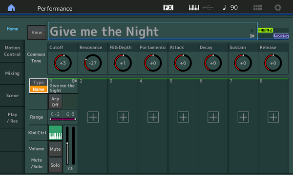
Task: Toggle Kbd Ctrl keyboard for part 1
Action: coord(55,133)
